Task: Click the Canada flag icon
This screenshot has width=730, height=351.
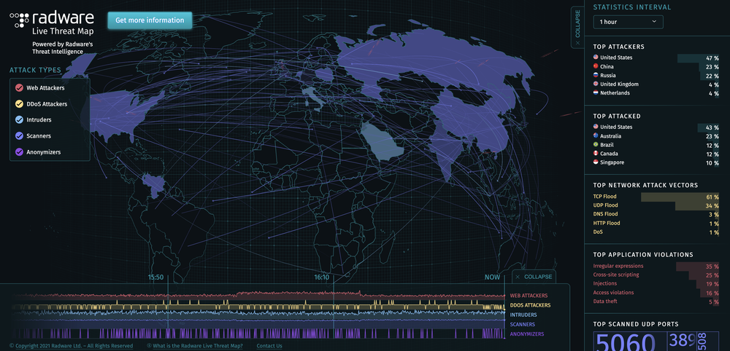Action: (x=596, y=153)
